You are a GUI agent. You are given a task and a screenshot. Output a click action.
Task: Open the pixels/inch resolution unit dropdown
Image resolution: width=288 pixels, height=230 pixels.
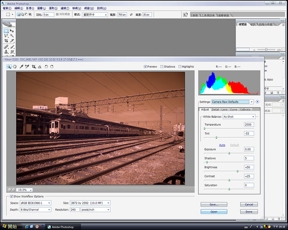(95, 209)
